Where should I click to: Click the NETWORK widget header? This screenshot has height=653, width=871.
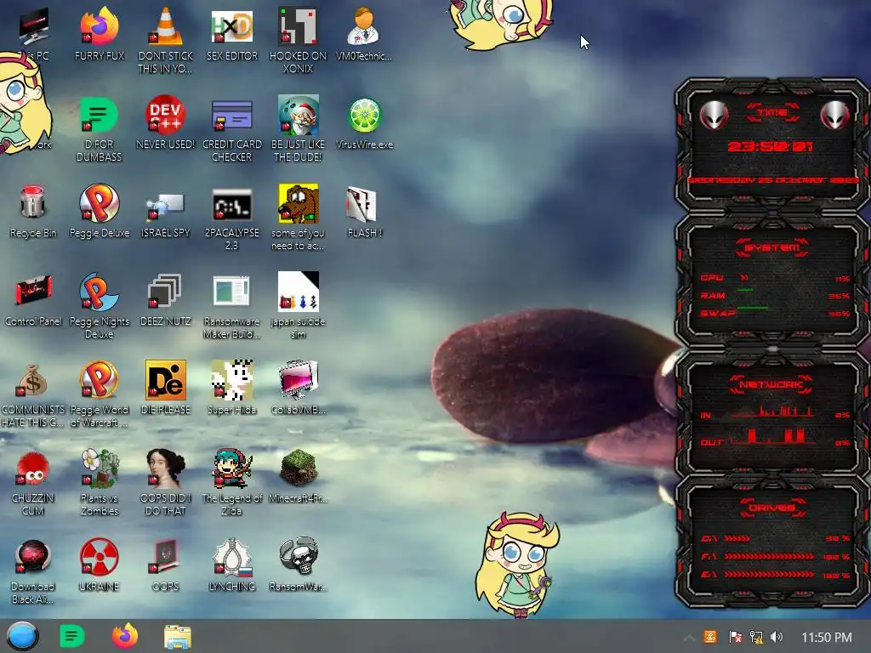point(771,384)
